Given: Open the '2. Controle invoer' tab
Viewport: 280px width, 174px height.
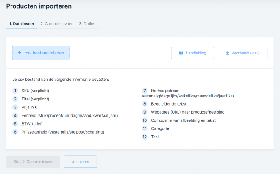Looking at the screenshot, I should (56, 24).
